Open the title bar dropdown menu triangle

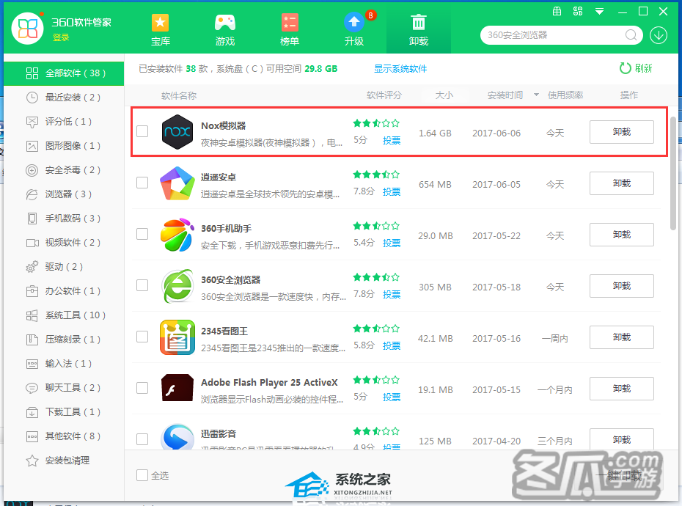[x=599, y=12]
